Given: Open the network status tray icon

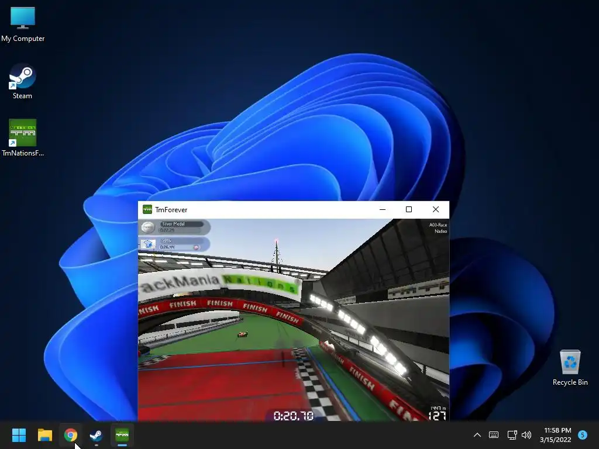Looking at the screenshot, I should click(x=512, y=435).
